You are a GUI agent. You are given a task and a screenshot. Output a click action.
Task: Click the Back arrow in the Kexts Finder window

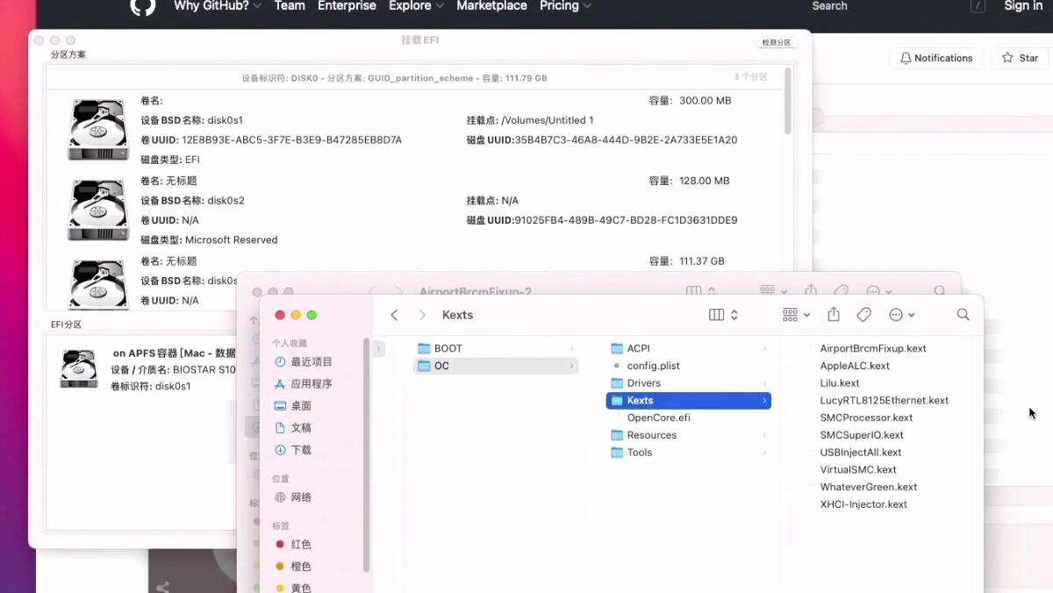click(x=394, y=314)
